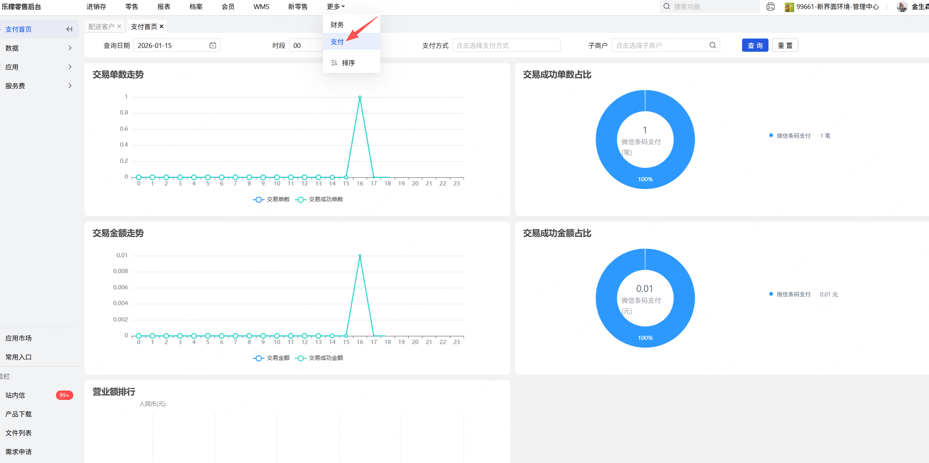Click 微信条码支付 legend dot in 单数占比 chart
The height and width of the screenshot is (463, 929).
[x=771, y=136]
